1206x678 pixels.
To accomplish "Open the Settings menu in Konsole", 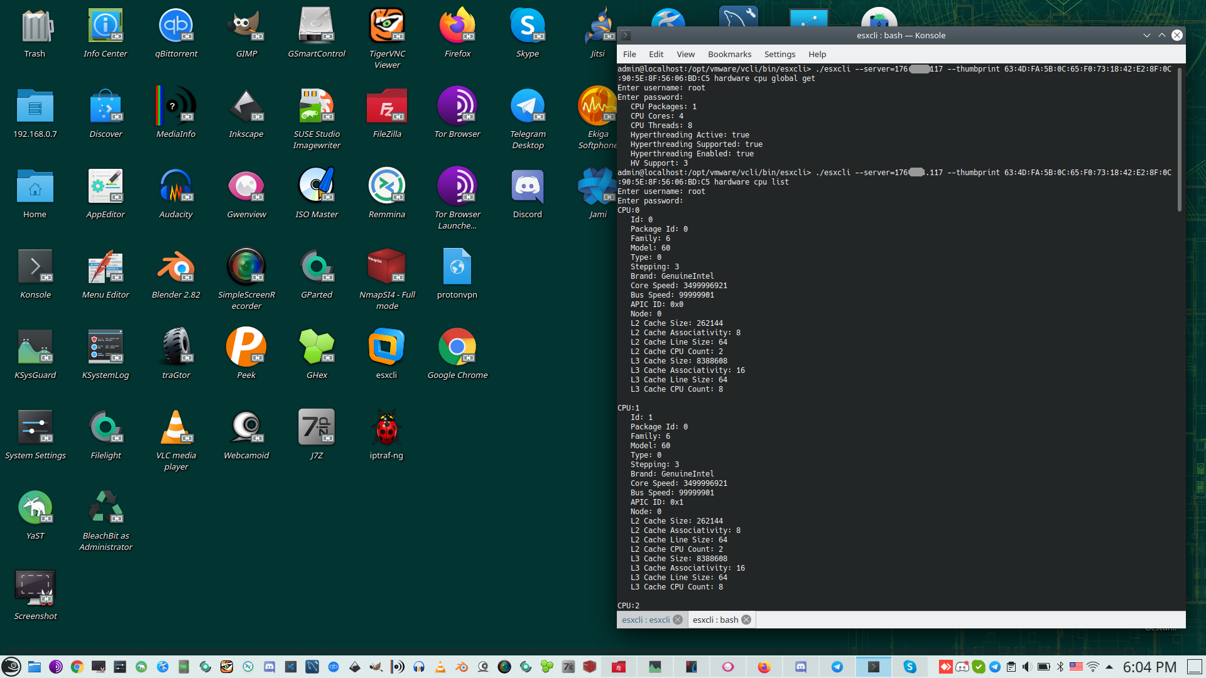I will pyautogui.click(x=779, y=54).
